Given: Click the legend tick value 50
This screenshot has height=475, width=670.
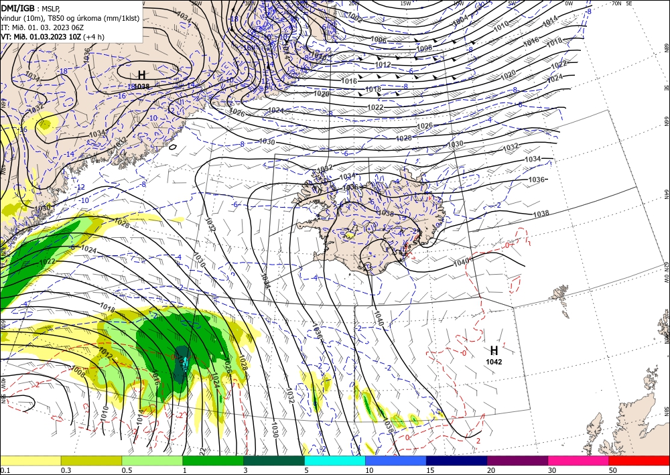Looking at the screenshot, I should pos(613,470).
